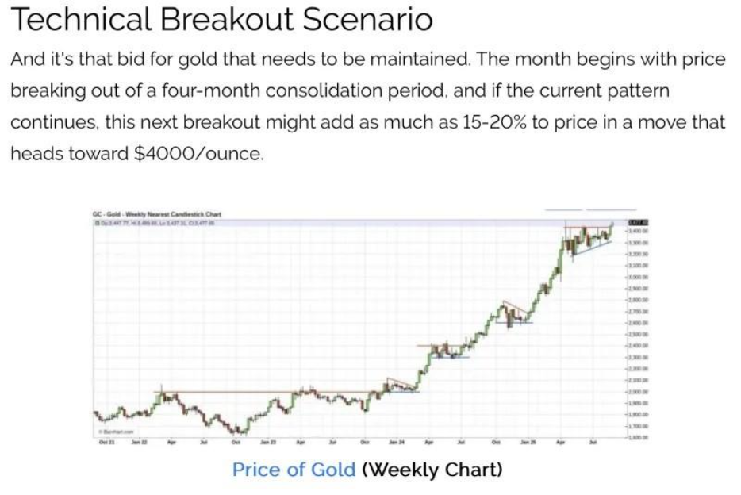Click the (Weekly Chart) caption text
Image resolution: width=741 pixels, height=495 pixels.
click(432, 469)
